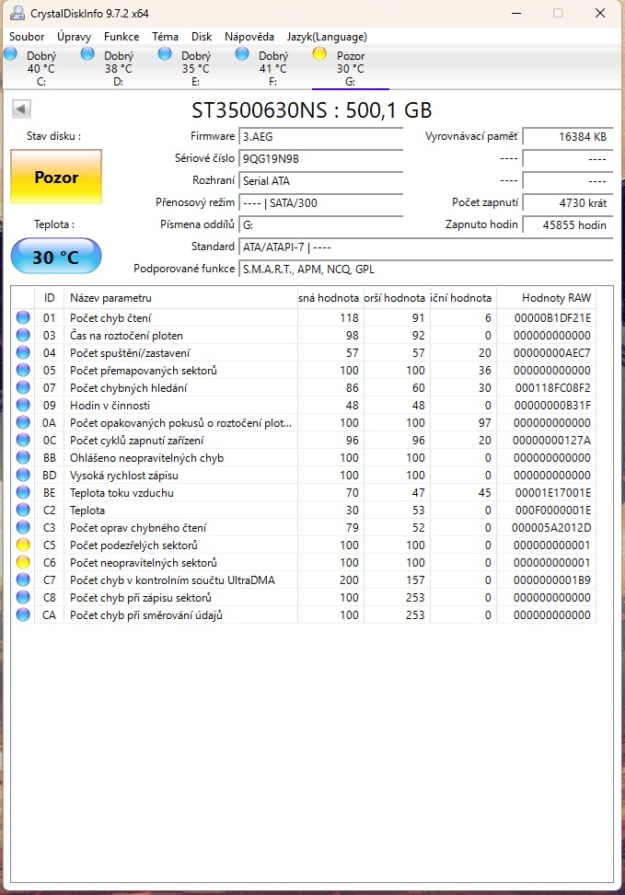Open the Téma menu

point(165,37)
